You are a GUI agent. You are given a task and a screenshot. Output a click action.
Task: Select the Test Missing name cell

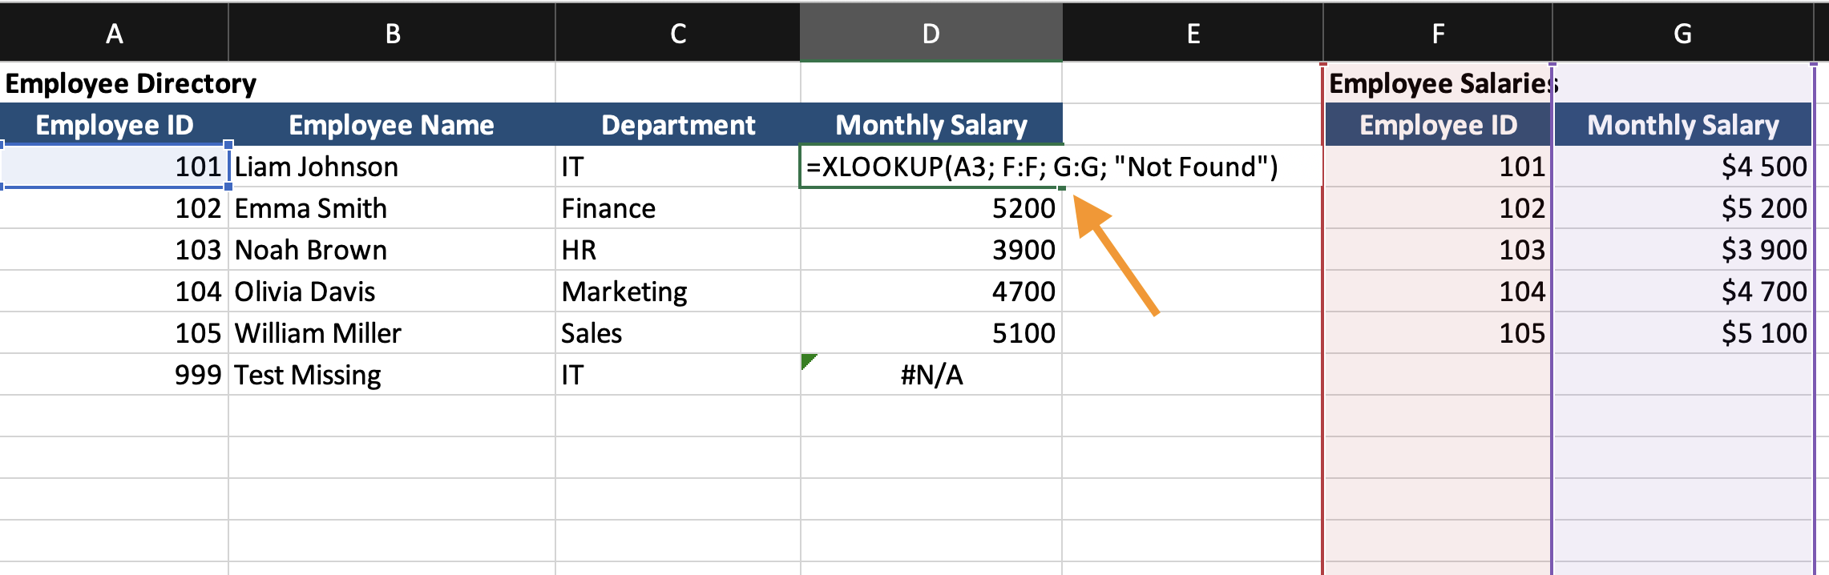392,375
